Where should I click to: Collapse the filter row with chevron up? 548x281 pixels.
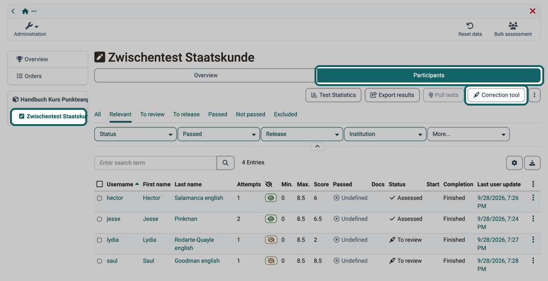317,146
